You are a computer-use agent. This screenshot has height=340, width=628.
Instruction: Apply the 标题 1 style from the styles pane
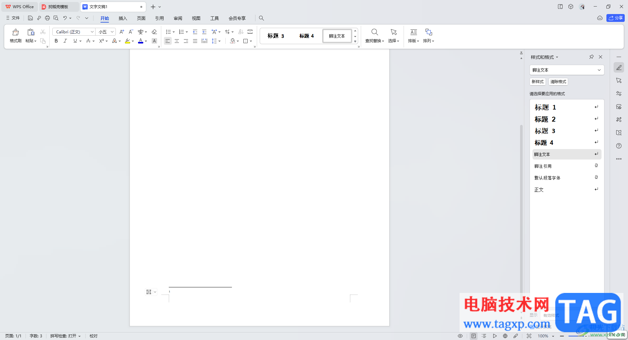567,107
